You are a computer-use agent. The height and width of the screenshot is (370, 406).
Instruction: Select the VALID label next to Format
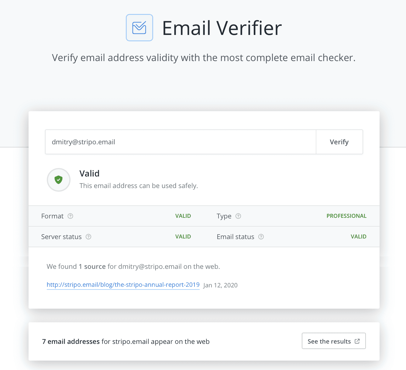(183, 216)
